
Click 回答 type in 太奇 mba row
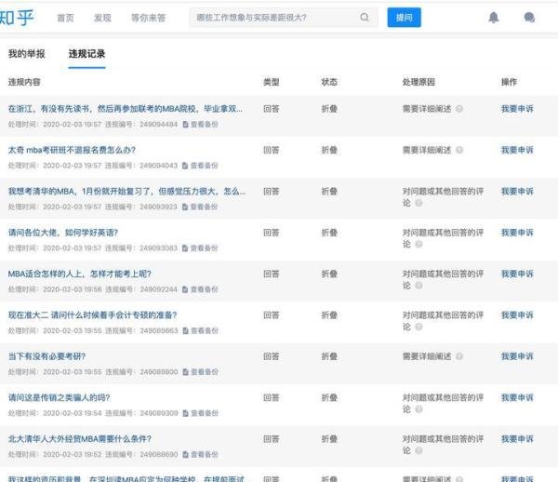coord(272,150)
